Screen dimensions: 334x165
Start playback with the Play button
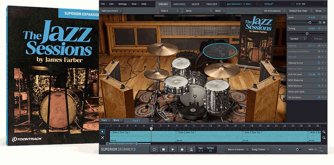click(173, 149)
